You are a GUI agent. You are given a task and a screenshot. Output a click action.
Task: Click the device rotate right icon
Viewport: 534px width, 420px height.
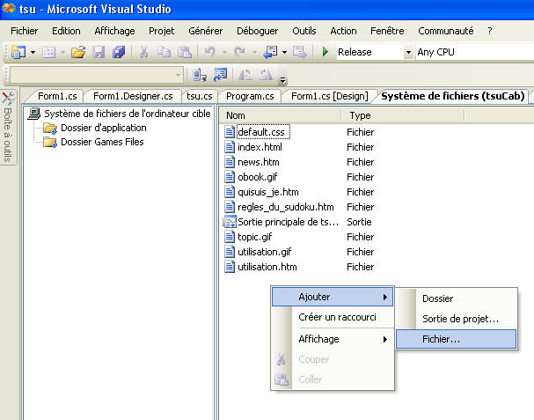(x=267, y=75)
